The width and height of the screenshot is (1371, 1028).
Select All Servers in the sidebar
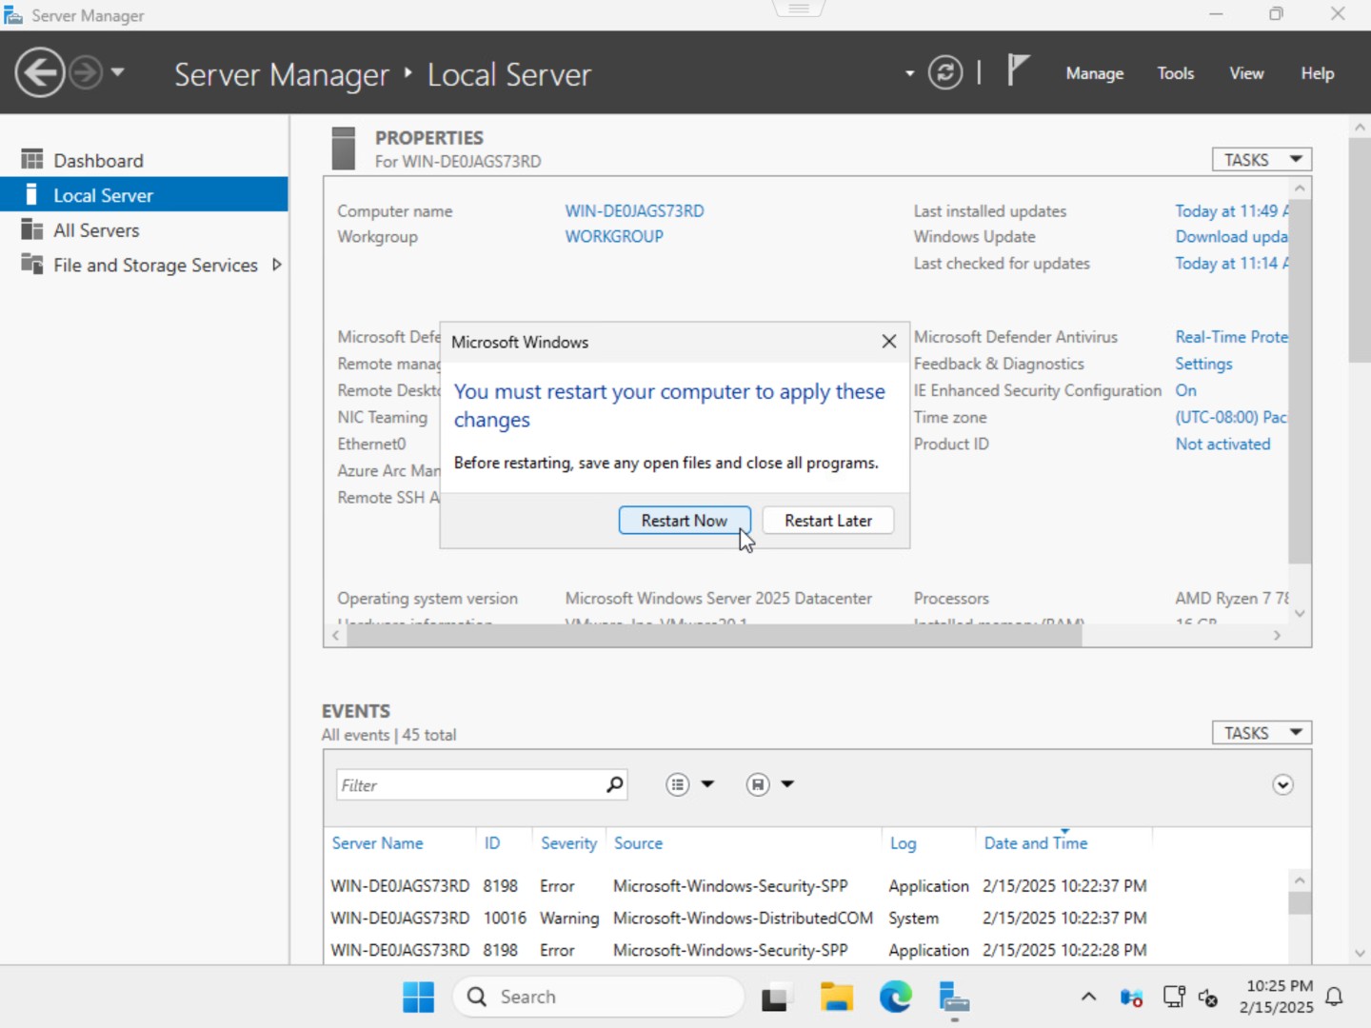[x=144, y=230]
